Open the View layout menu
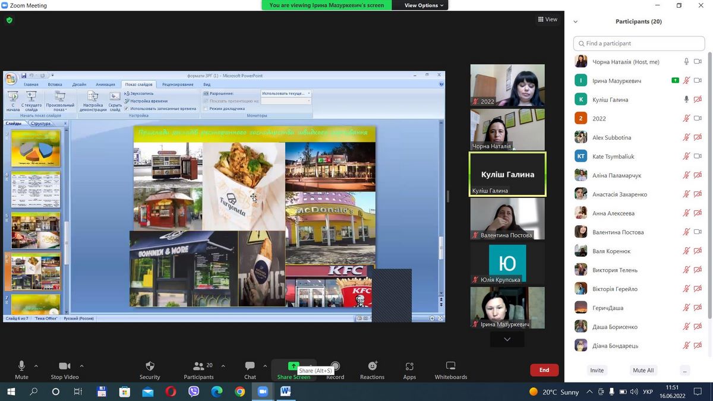Viewport: 713px width, 401px height. pos(547,19)
